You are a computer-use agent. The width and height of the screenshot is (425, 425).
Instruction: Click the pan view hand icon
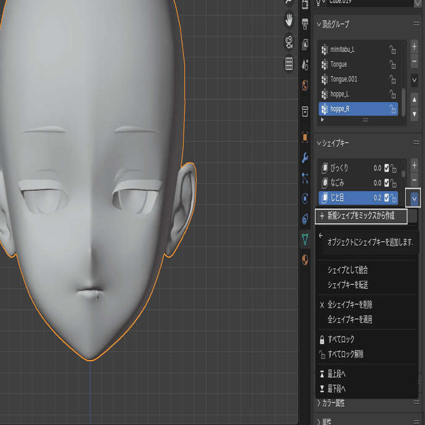[x=289, y=20]
